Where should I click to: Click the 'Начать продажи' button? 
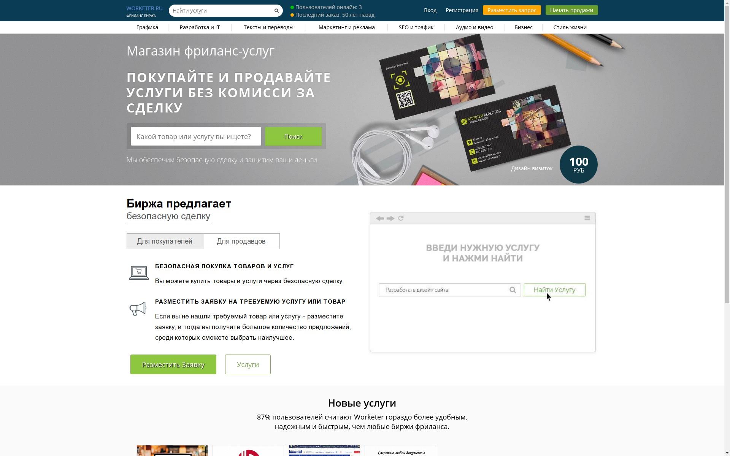click(572, 10)
